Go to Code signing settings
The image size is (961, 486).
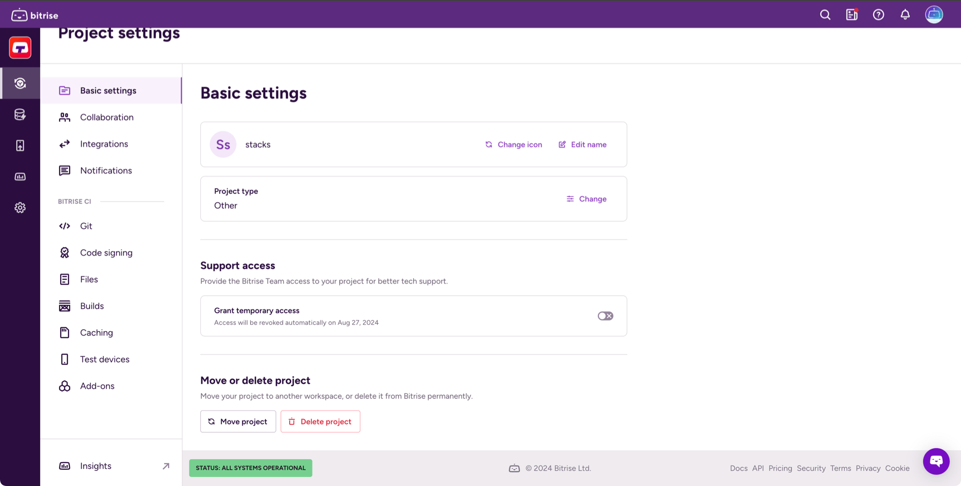[106, 253]
